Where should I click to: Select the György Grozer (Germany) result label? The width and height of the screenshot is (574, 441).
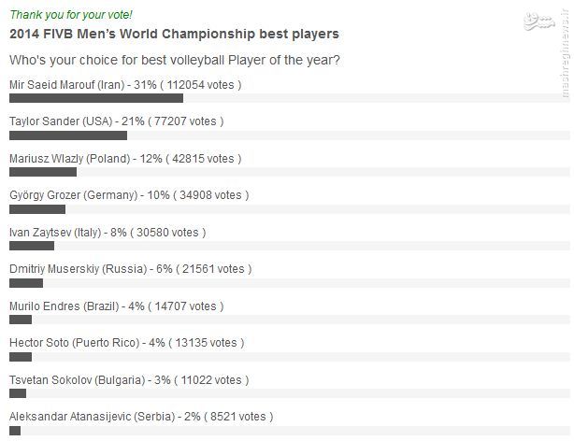click(x=129, y=195)
